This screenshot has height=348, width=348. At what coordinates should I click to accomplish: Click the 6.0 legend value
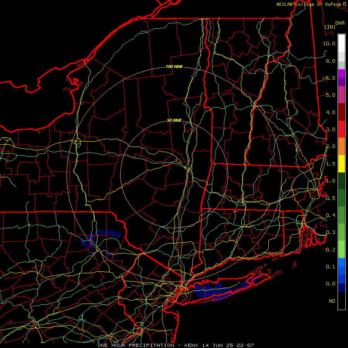[x=331, y=78]
